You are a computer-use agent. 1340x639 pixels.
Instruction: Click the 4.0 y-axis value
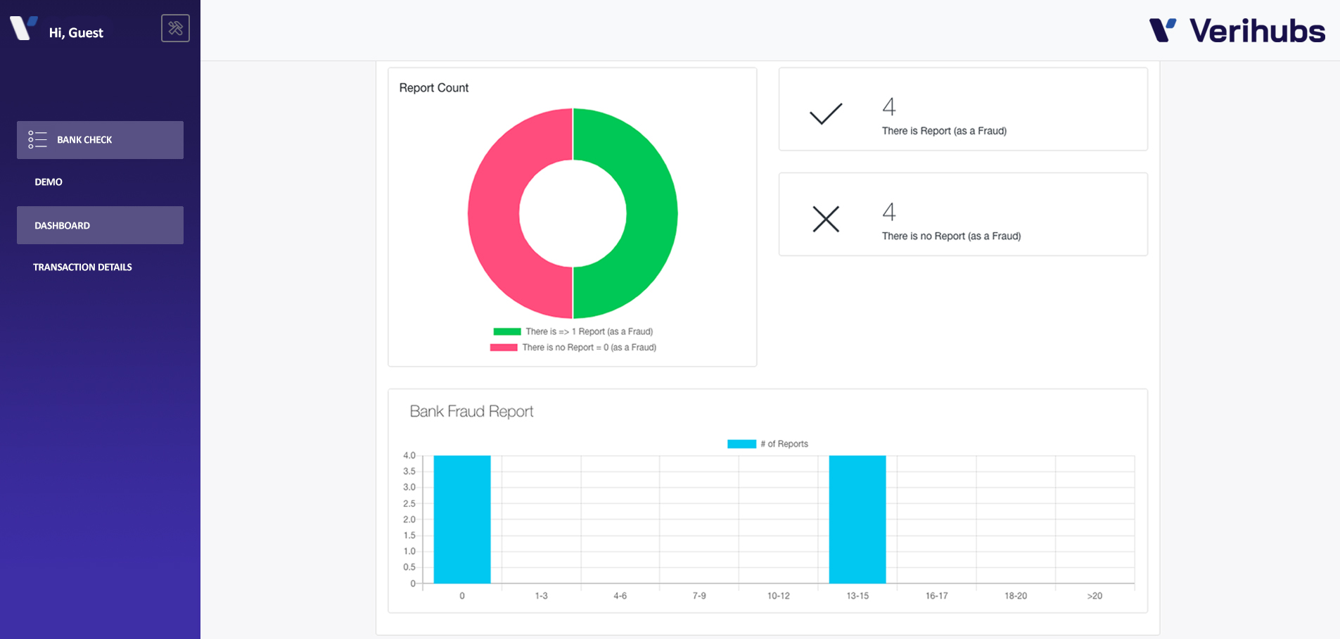(x=409, y=455)
